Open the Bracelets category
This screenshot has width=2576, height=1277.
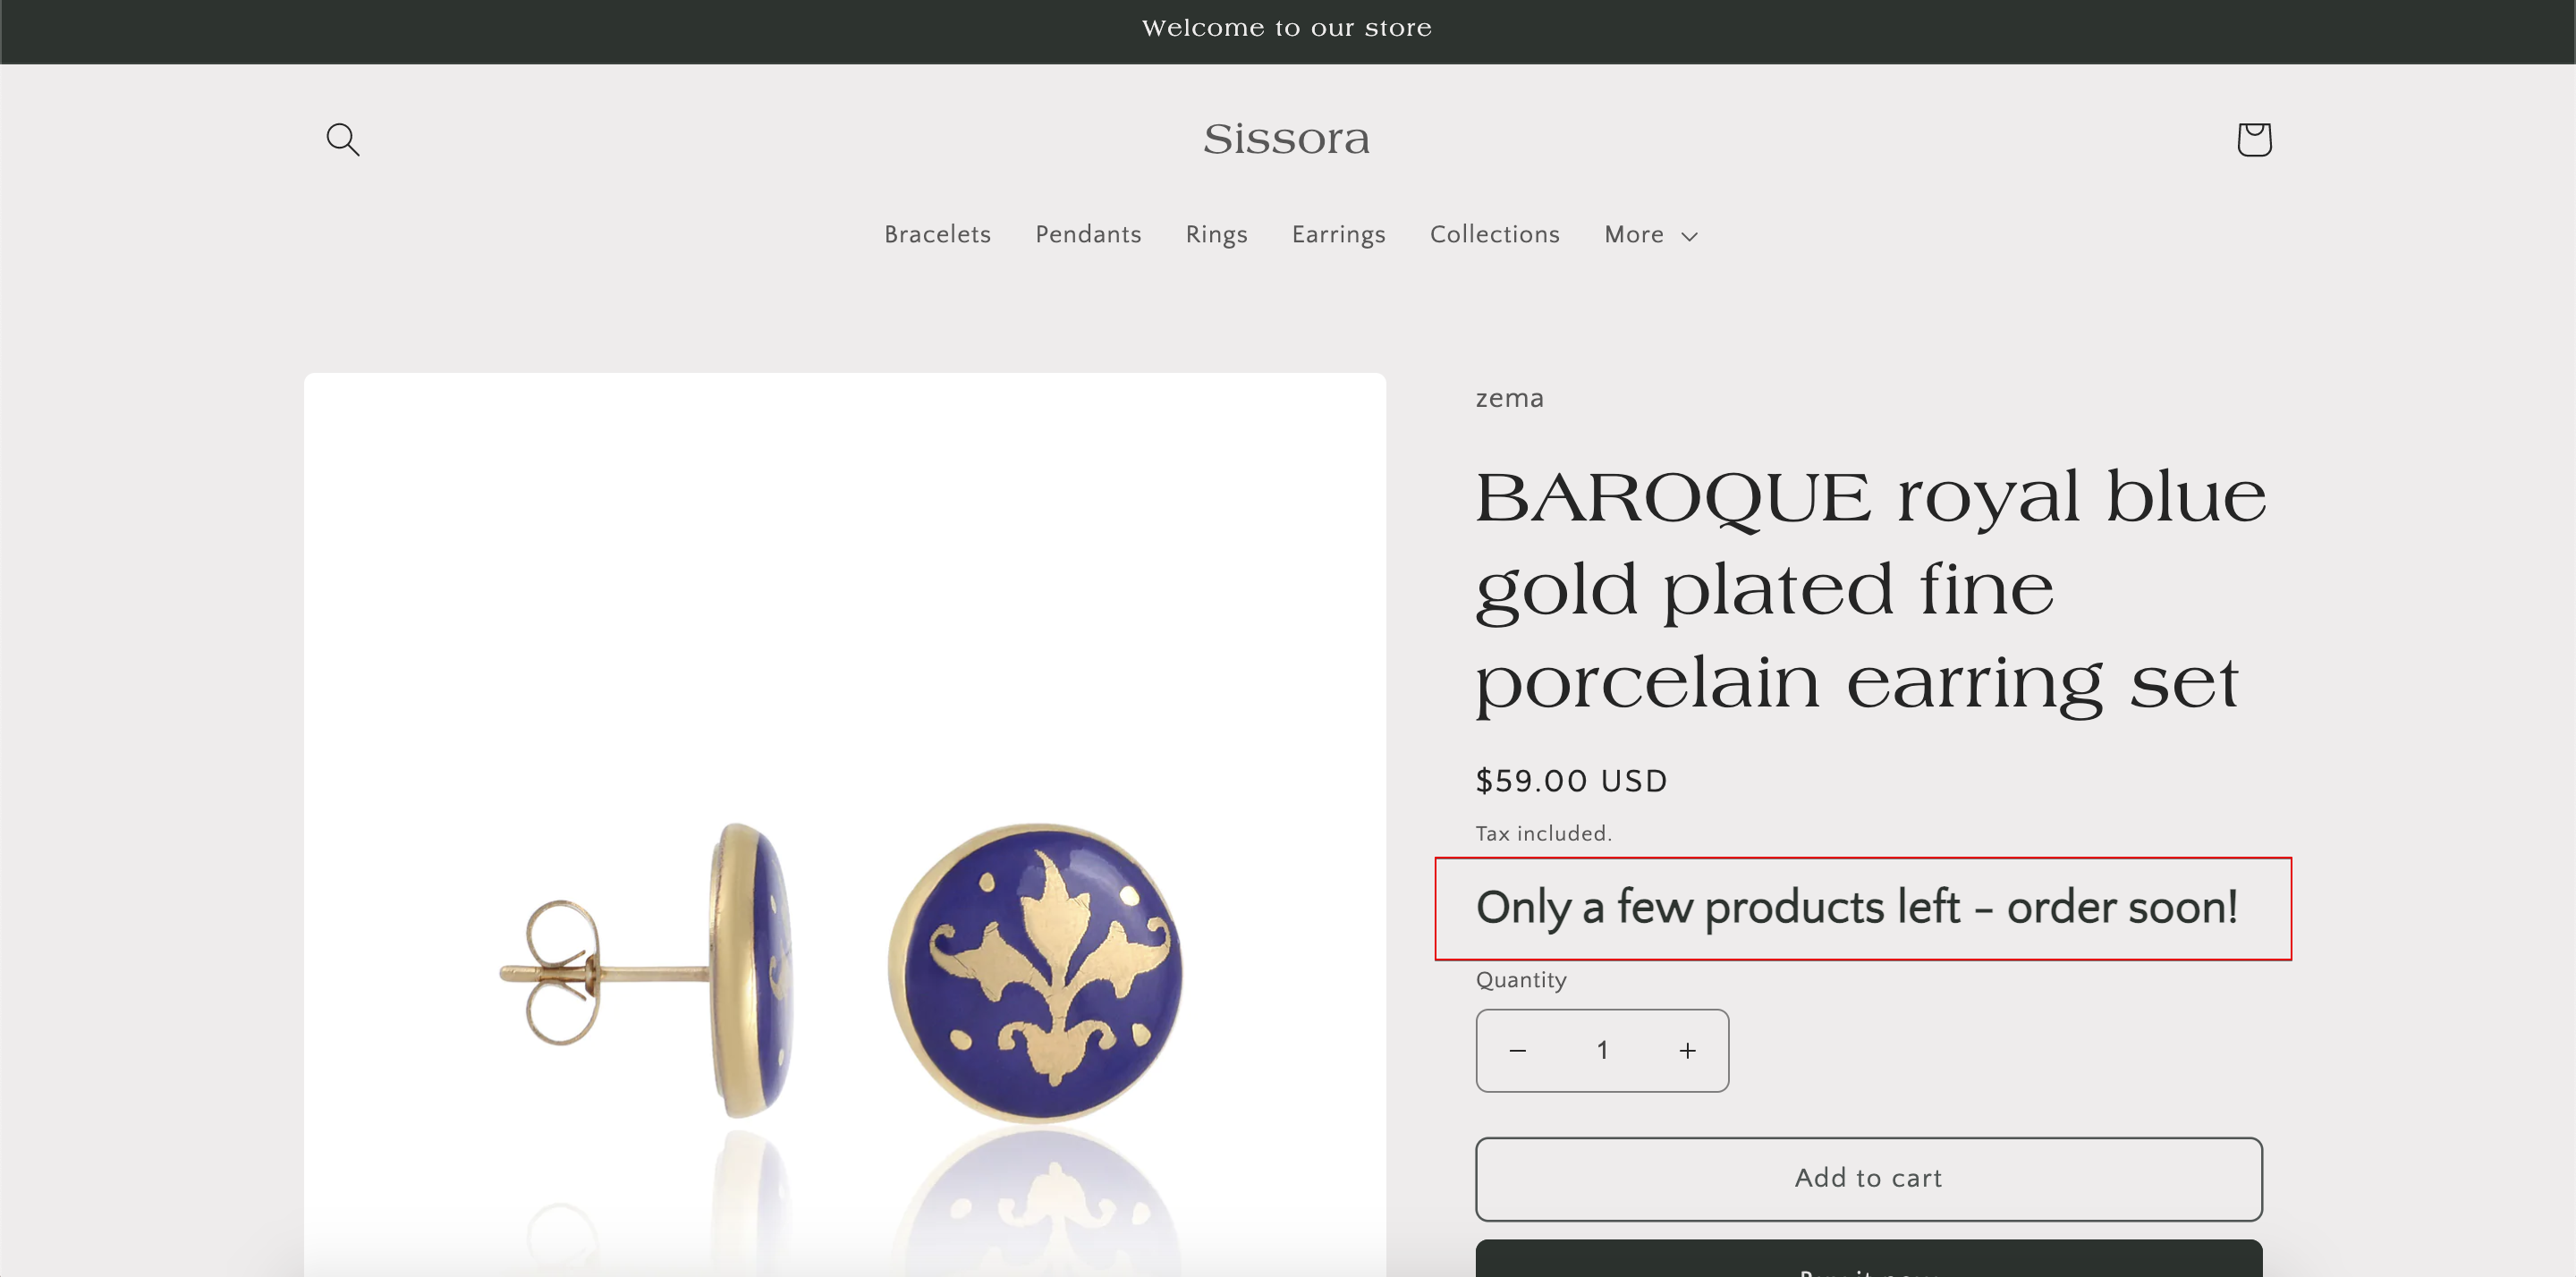click(937, 235)
